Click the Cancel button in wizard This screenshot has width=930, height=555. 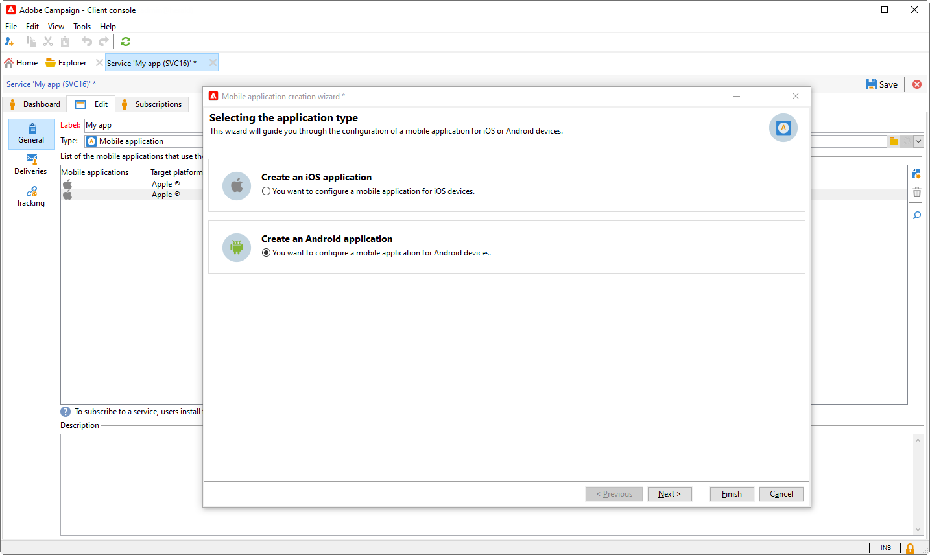pyautogui.click(x=781, y=494)
